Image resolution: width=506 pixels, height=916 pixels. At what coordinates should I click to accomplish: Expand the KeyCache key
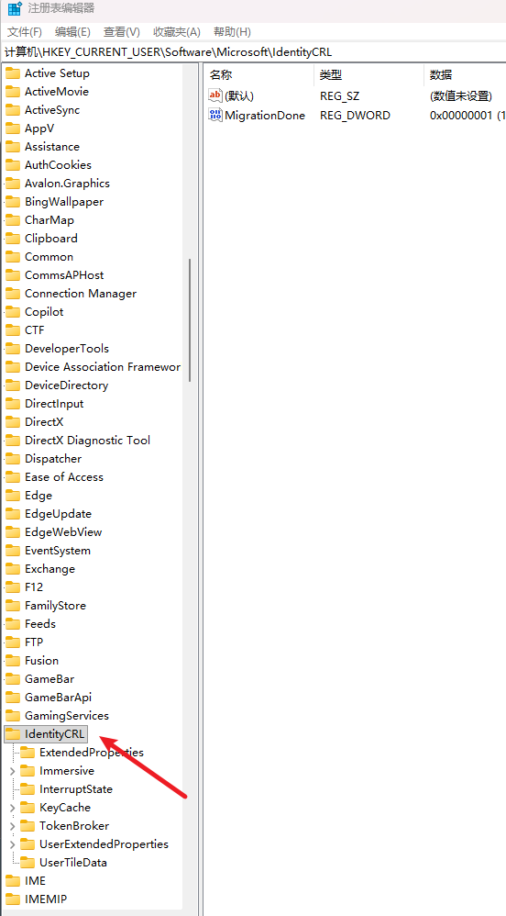(x=12, y=808)
